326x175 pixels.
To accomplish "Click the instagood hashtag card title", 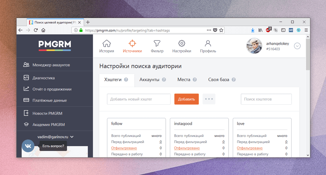I will (x=183, y=124).
